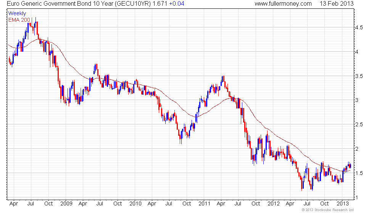Click the 2009 x-axis label

click(x=66, y=204)
